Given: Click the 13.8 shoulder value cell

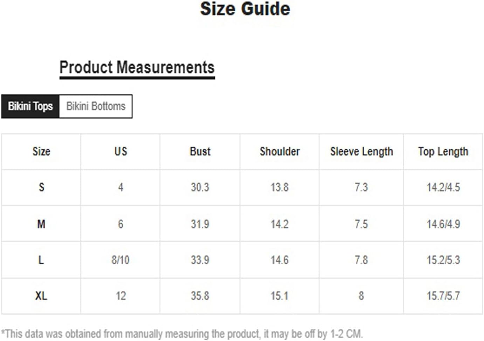Looking at the screenshot, I should [x=279, y=187].
